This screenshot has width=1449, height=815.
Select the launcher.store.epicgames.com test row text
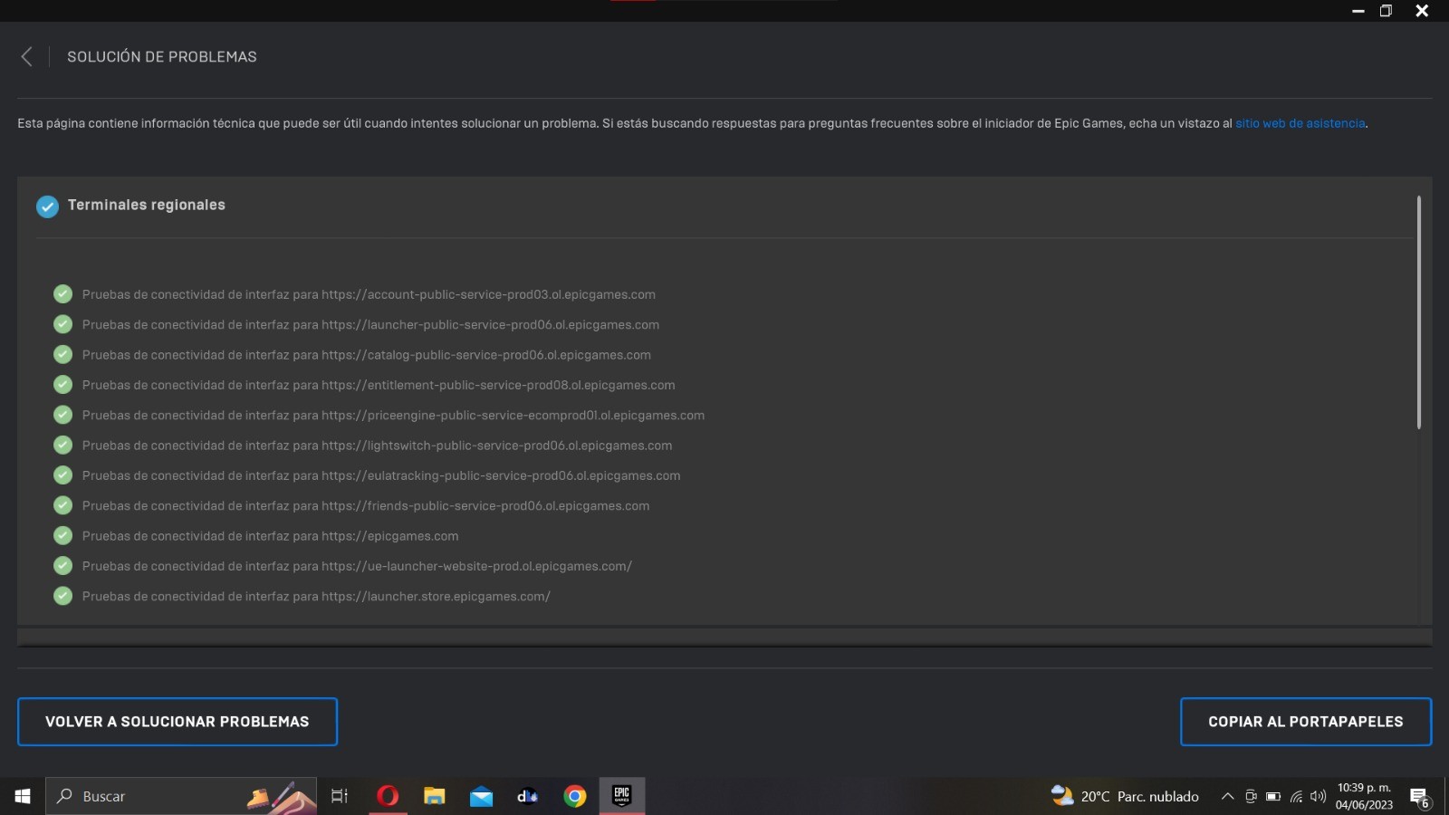316,596
